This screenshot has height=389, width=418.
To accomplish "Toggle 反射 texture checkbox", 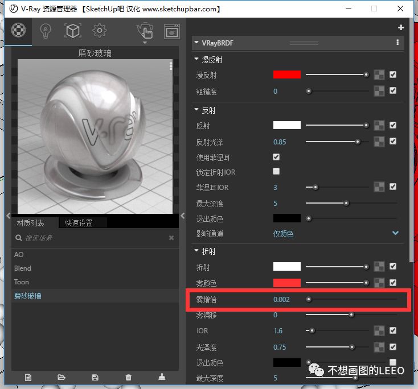I will pyautogui.click(x=393, y=125).
